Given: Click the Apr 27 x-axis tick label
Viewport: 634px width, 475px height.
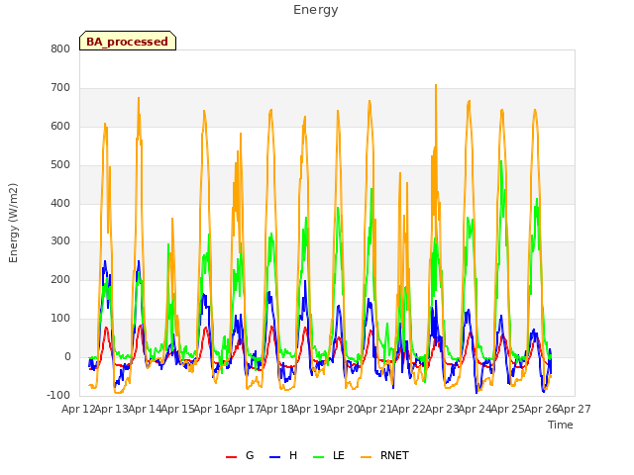Looking at the screenshot, I should click(575, 409).
